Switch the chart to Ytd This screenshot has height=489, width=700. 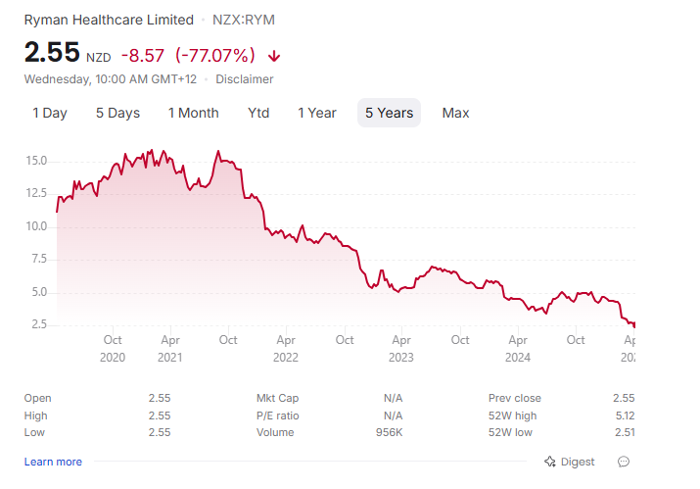pos(258,113)
